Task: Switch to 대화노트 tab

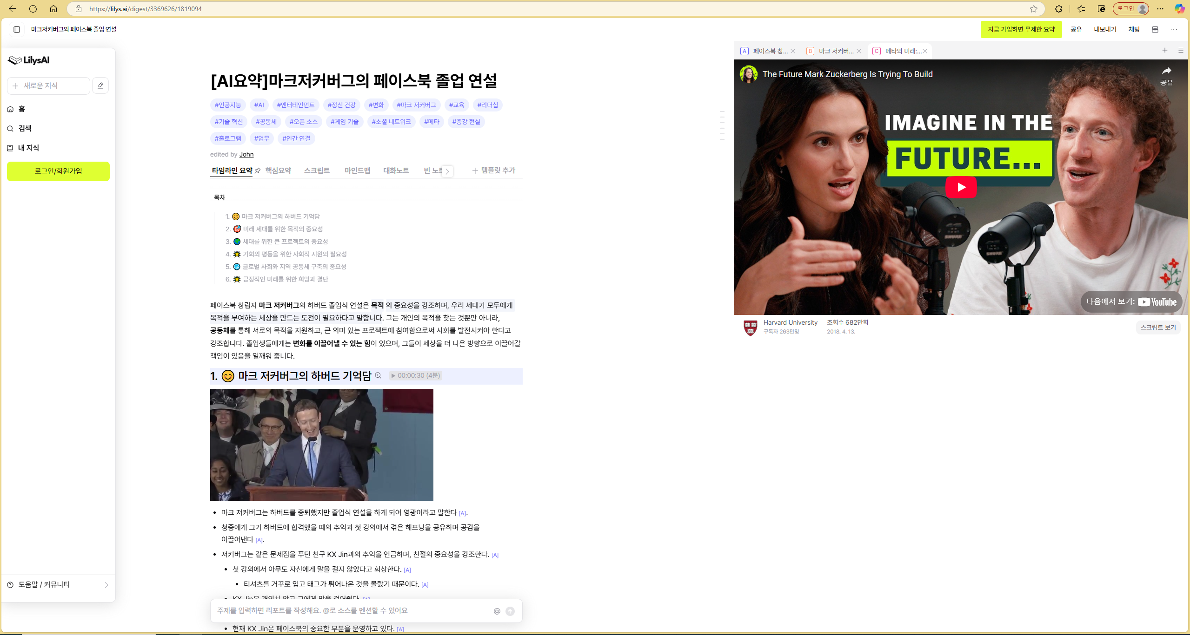Action: point(396,170)
